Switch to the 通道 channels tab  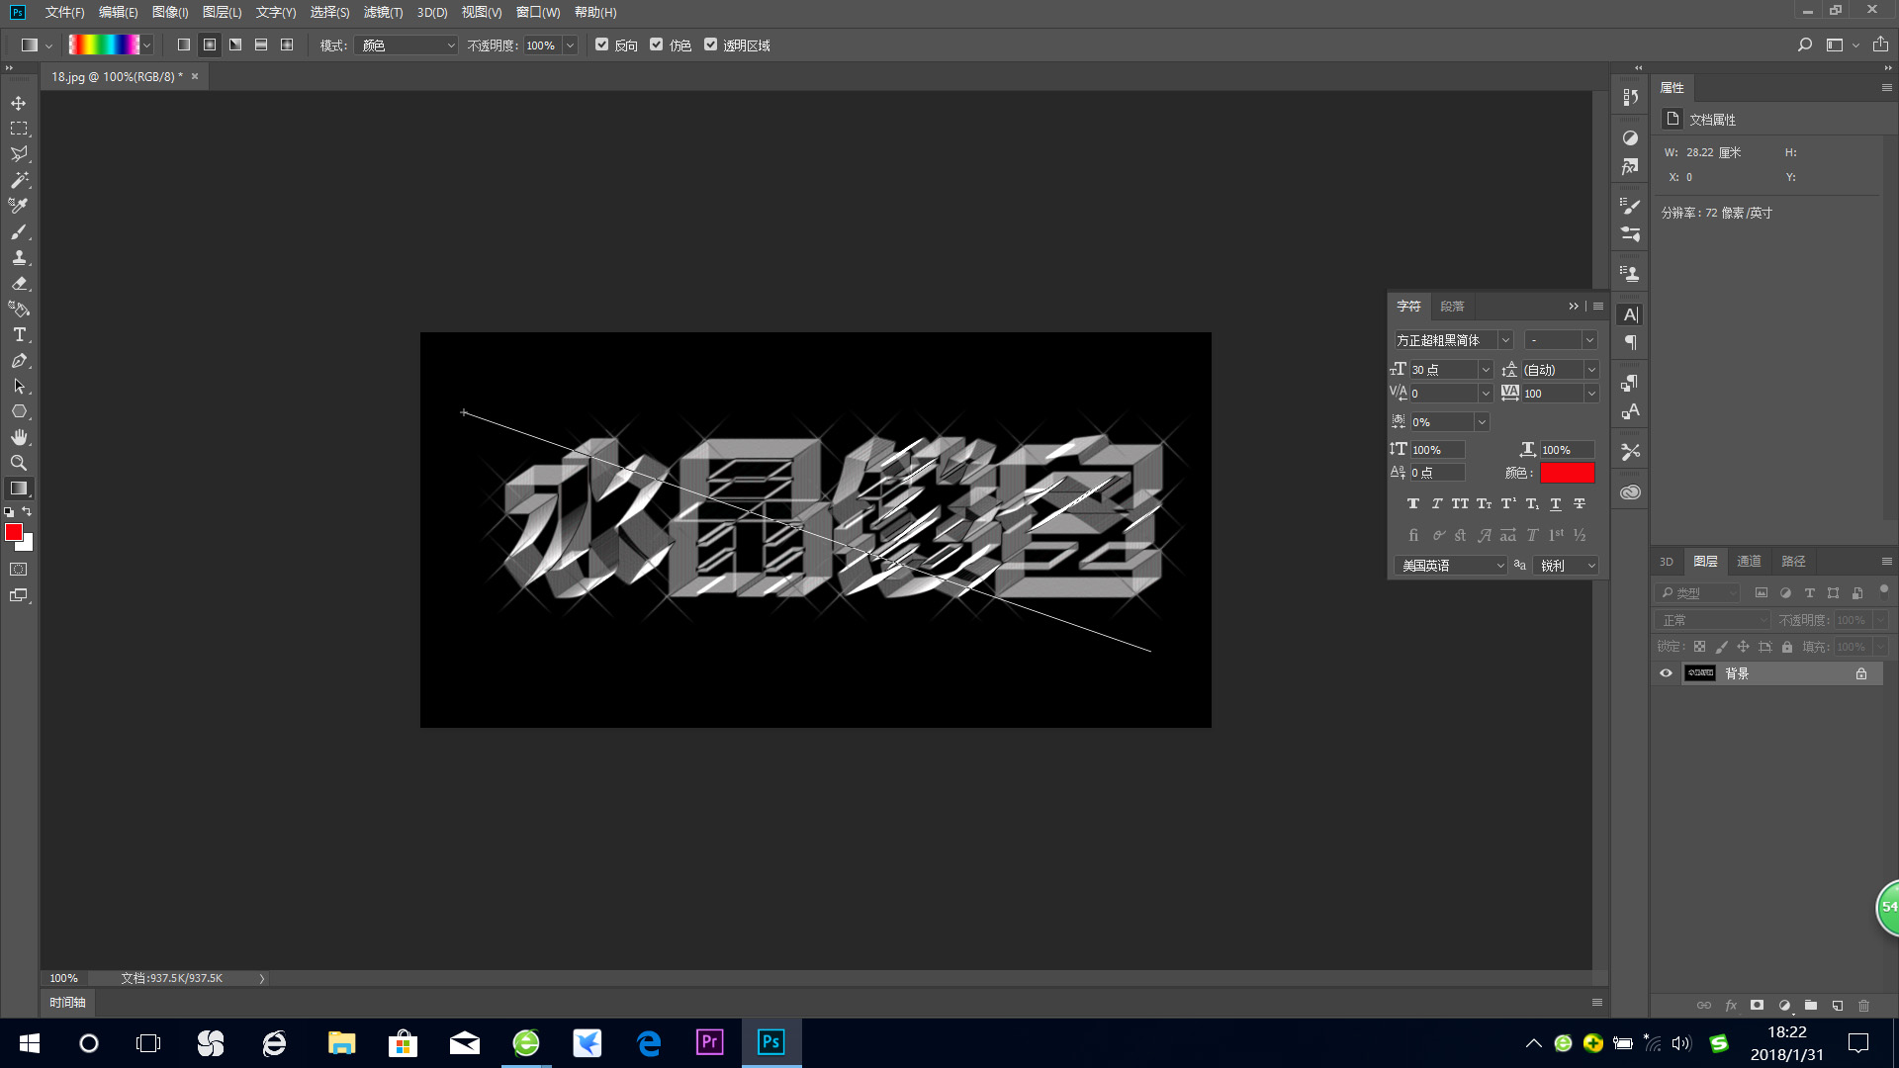pos(1749,561)
